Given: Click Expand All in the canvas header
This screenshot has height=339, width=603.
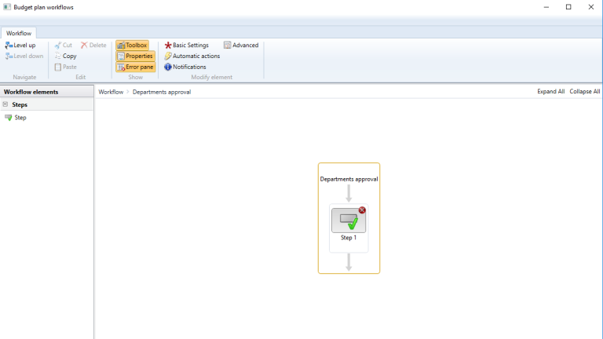Looking at the screenshot, I should (550, 92).
